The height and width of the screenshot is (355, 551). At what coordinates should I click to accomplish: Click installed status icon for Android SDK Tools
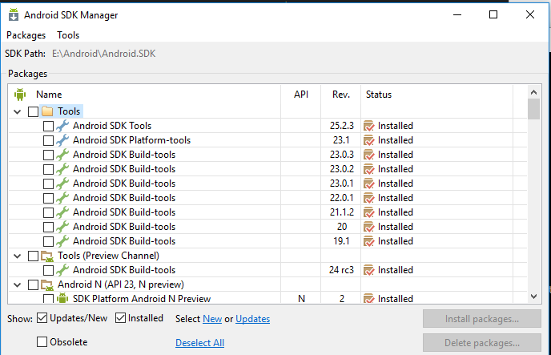coord(369,126)
